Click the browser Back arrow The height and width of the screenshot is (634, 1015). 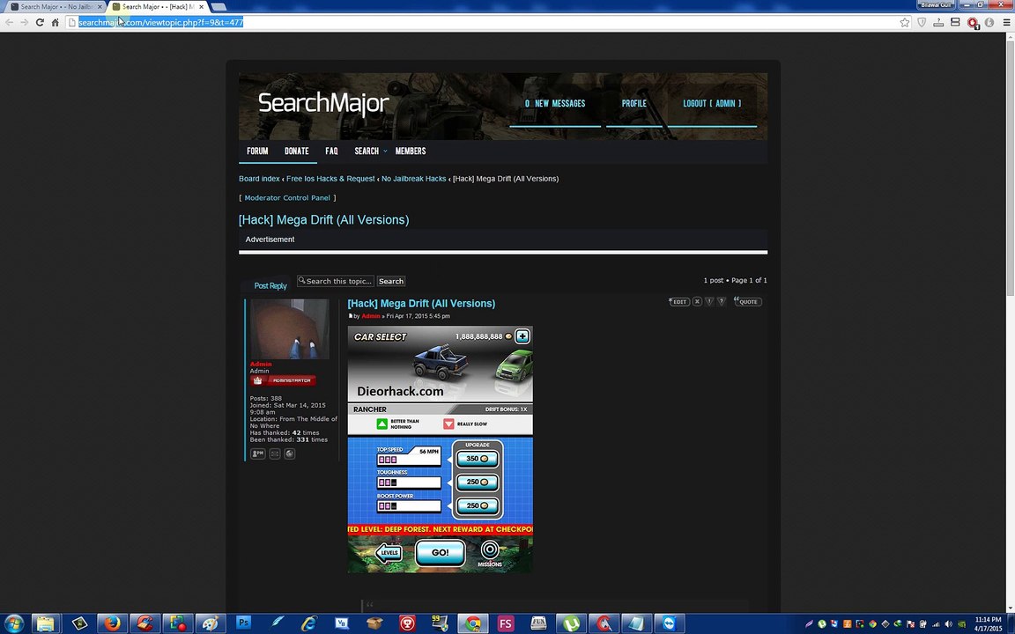[9, 22]
